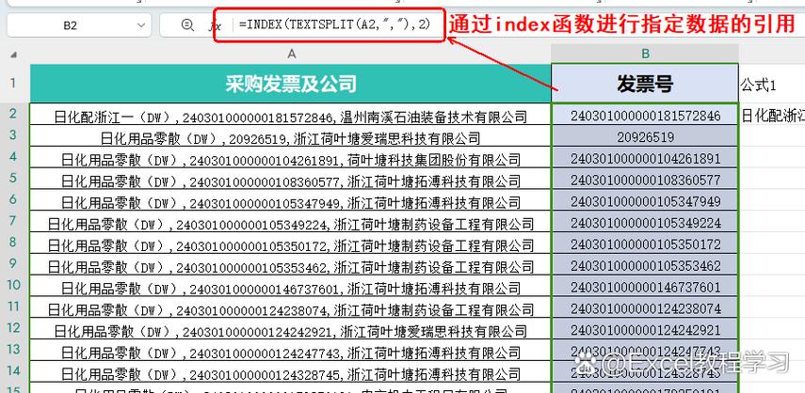Click B9 value 240301000000105353462

coord(645,265)
